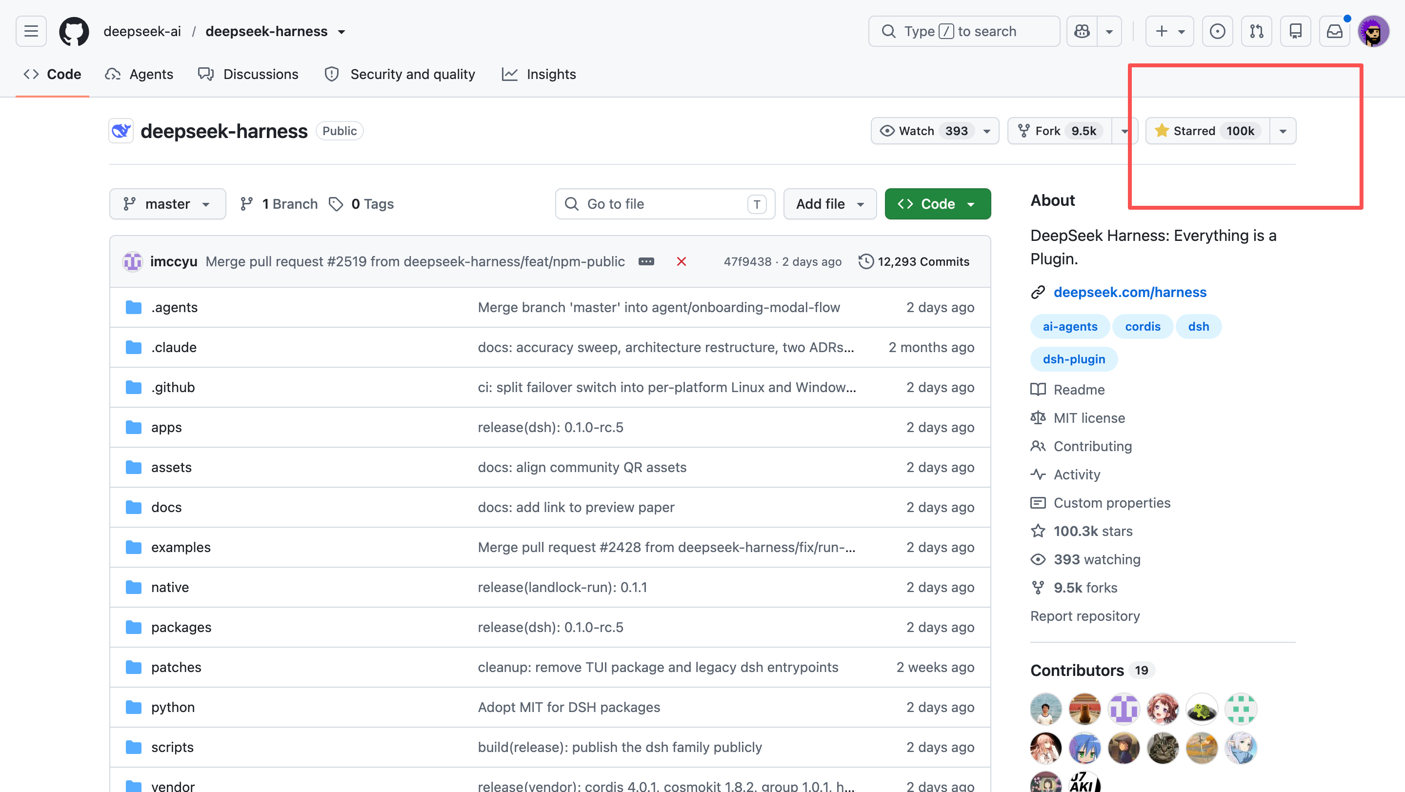Open deepseek.com/harness website link
Viewport: 1405px width, 792px height.
[x=1129, y=292]
